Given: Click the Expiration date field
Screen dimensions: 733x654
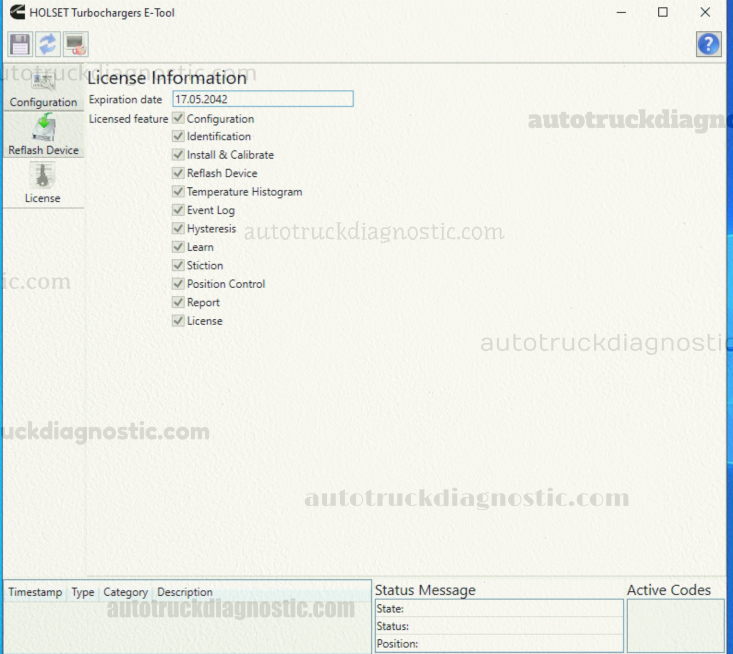Looking at the screenshot, I should pyautogui.click(x=263, y=99).
